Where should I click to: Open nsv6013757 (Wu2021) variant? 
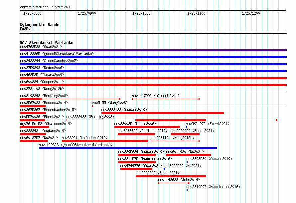pos(39,138)
